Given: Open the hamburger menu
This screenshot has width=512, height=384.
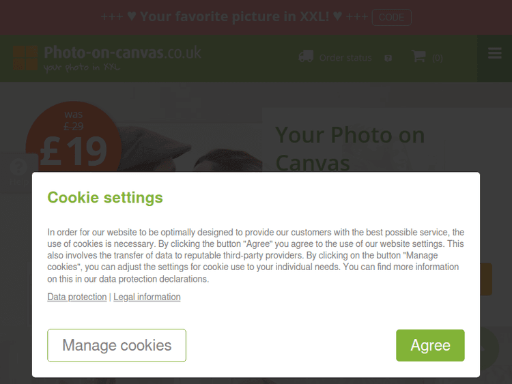Looking at the screenshot, I should point(495,54).
